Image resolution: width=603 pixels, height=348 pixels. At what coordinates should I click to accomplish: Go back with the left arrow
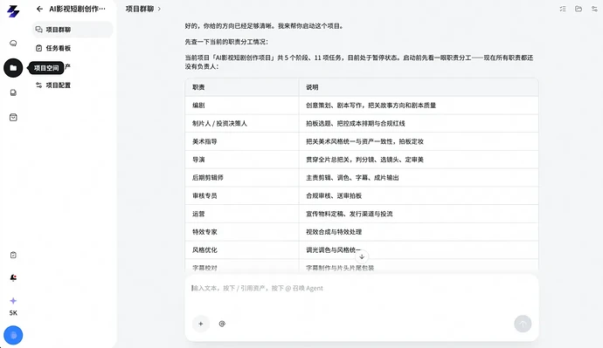click(39, 9)
